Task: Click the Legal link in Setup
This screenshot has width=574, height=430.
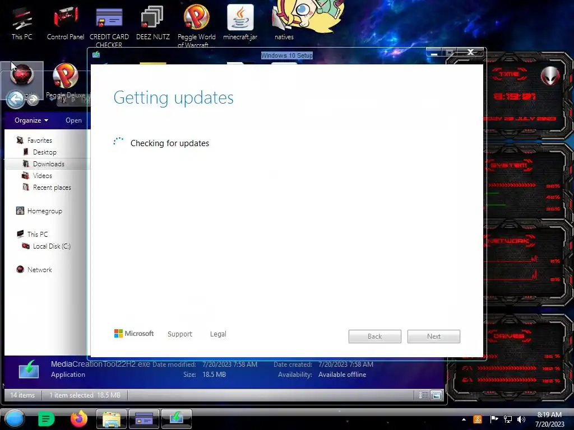Action: point(218,334)
